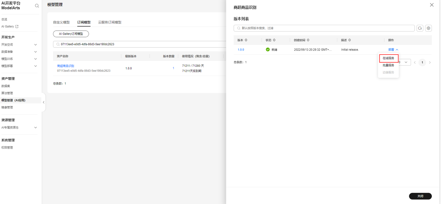
Task: Collapse the 部署 dropdown for version 1.0.0
Action: [393, 50]
